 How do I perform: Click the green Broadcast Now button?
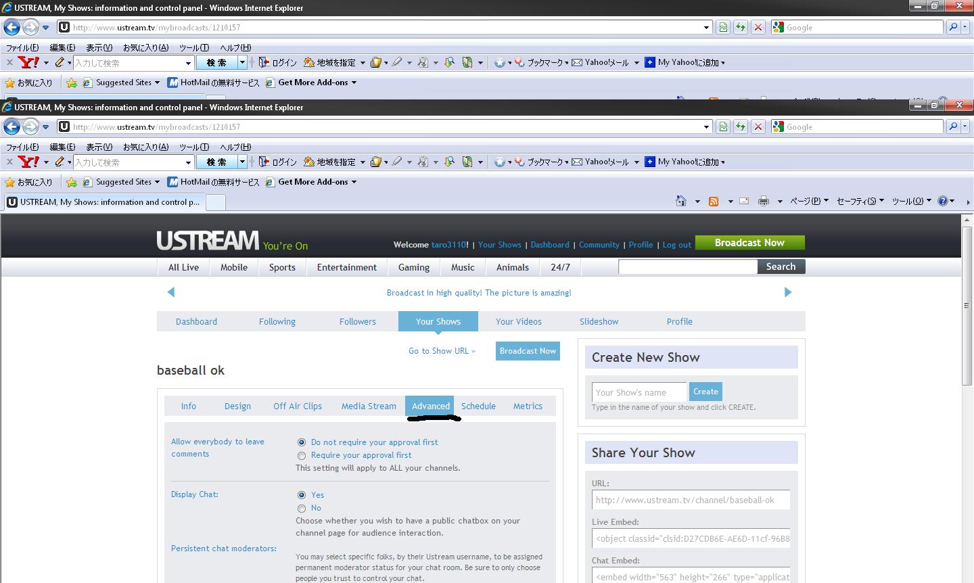point(749,243)
